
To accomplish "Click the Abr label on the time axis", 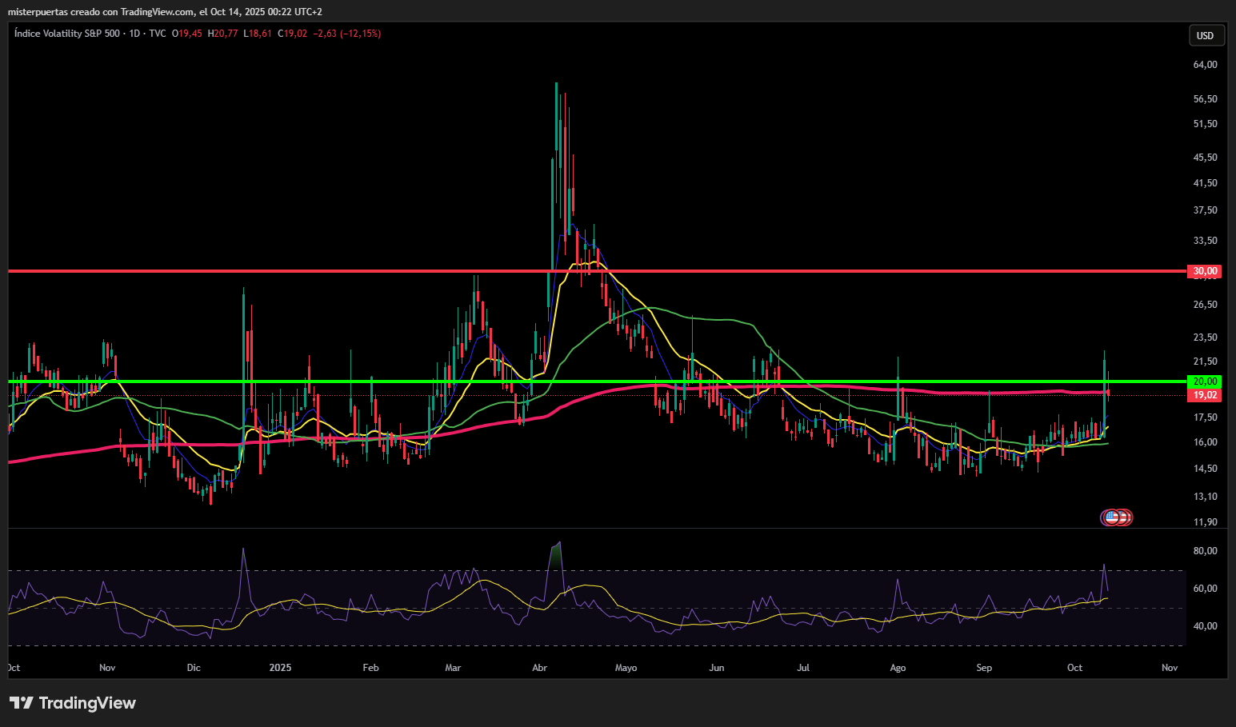I will [540, 668].
